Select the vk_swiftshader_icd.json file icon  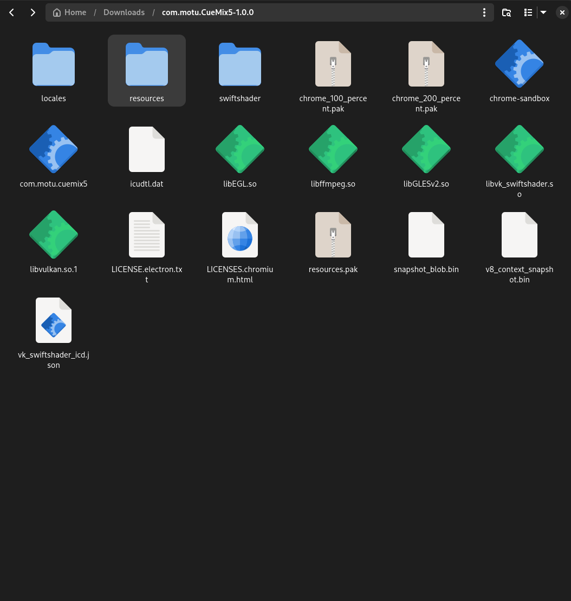(x=53, y=320)
